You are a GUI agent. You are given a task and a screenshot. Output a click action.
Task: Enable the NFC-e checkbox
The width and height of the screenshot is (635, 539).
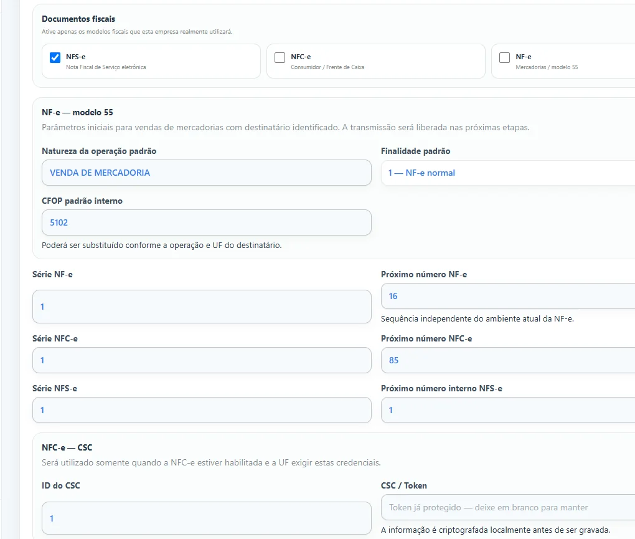pos(280,57)
